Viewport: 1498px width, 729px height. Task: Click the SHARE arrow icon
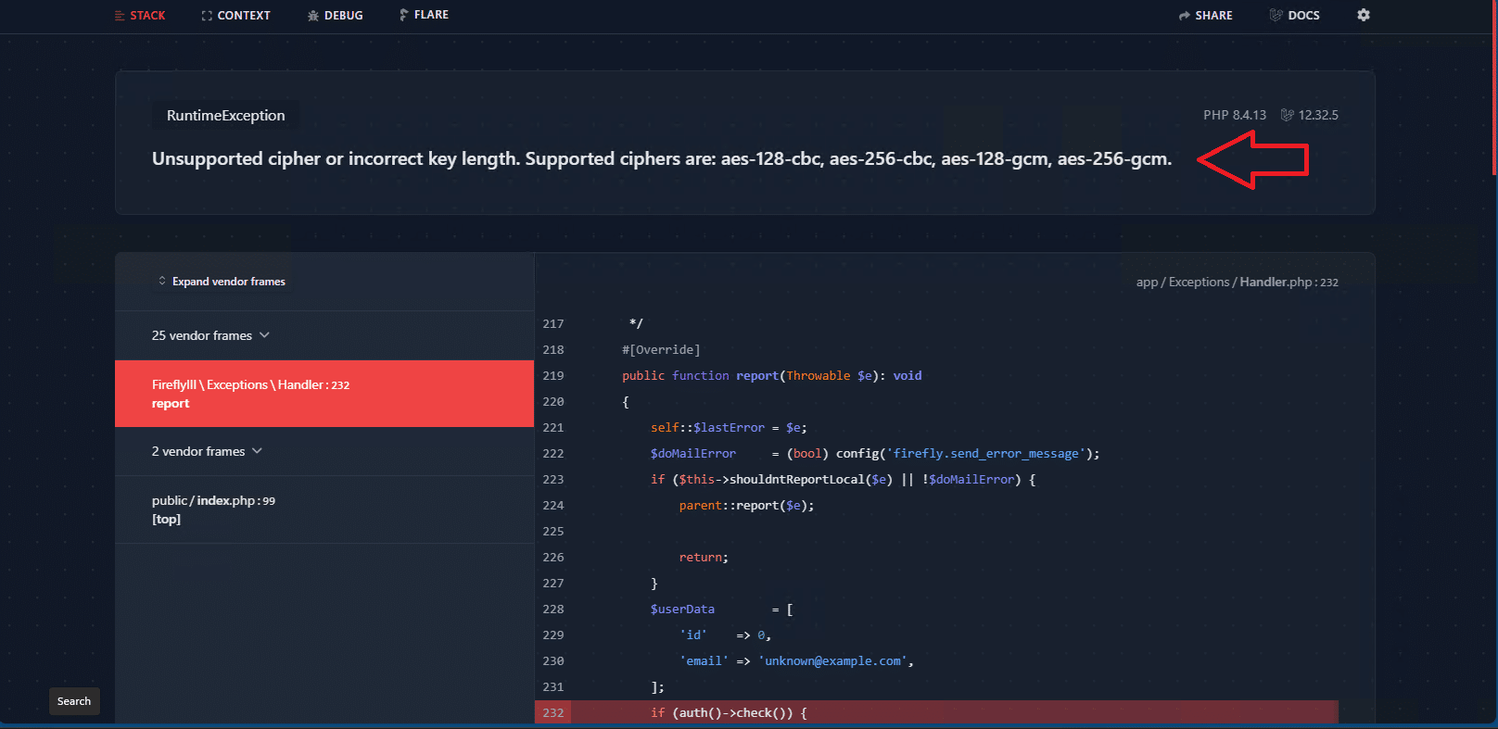[x=1184, y=16]
